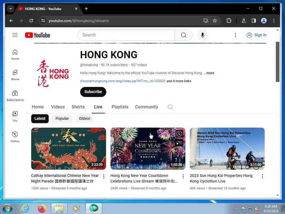Open History in the left sidebar
Image resolution: width=285 pixels, height=214 pixels.
coord(15,137)
